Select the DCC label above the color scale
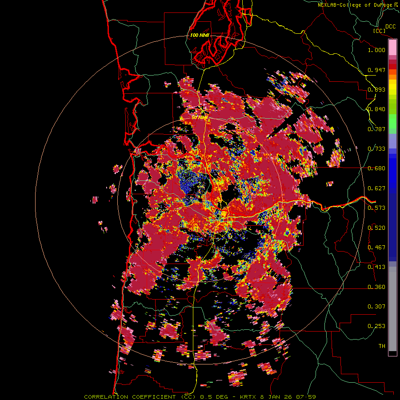 (390, 27)
